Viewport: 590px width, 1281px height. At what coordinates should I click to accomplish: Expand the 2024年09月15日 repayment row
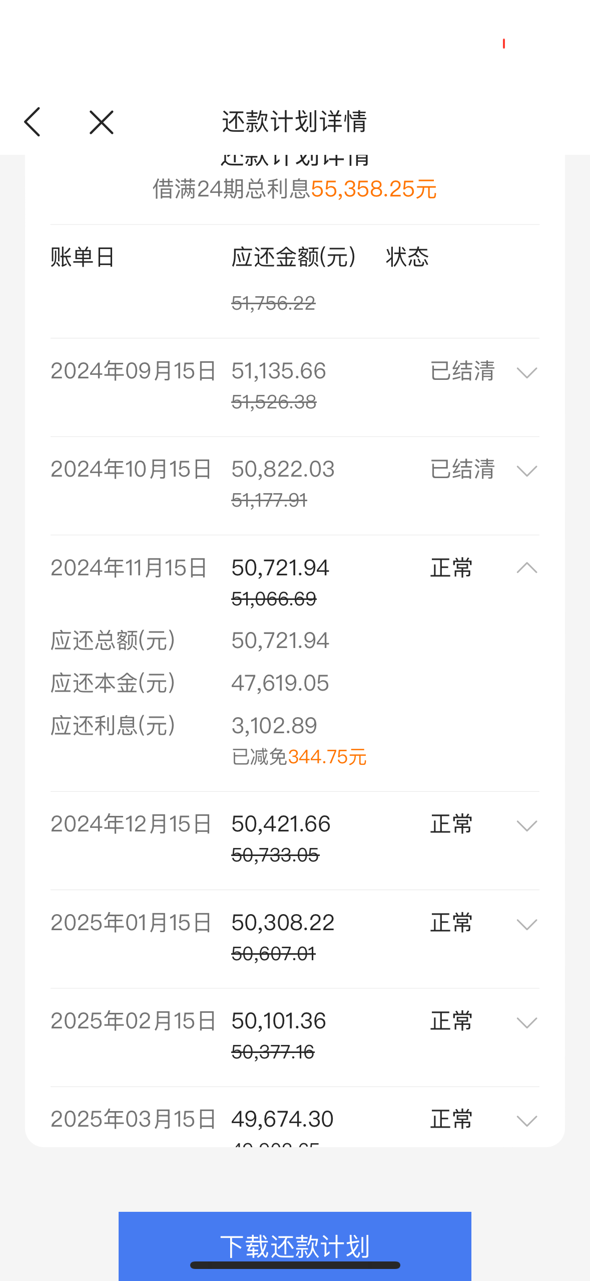526,372
